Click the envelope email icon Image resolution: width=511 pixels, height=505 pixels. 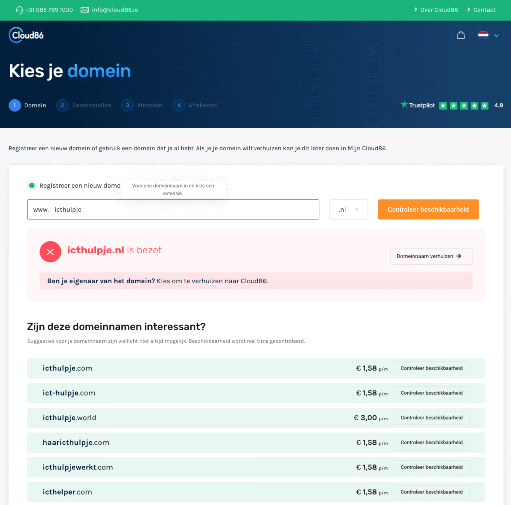tap(85, 10)
